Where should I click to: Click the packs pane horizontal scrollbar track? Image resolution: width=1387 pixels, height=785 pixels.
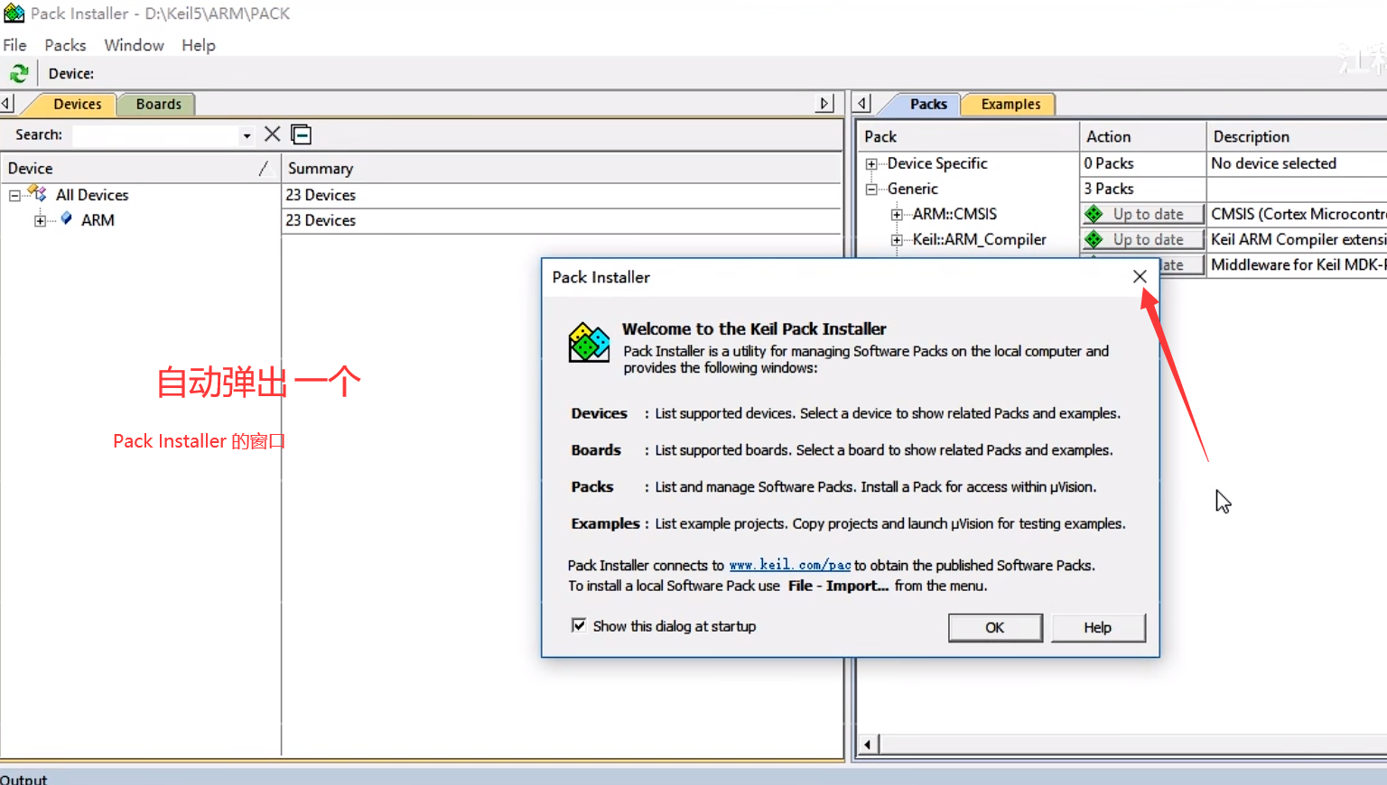coord(1132,744)
